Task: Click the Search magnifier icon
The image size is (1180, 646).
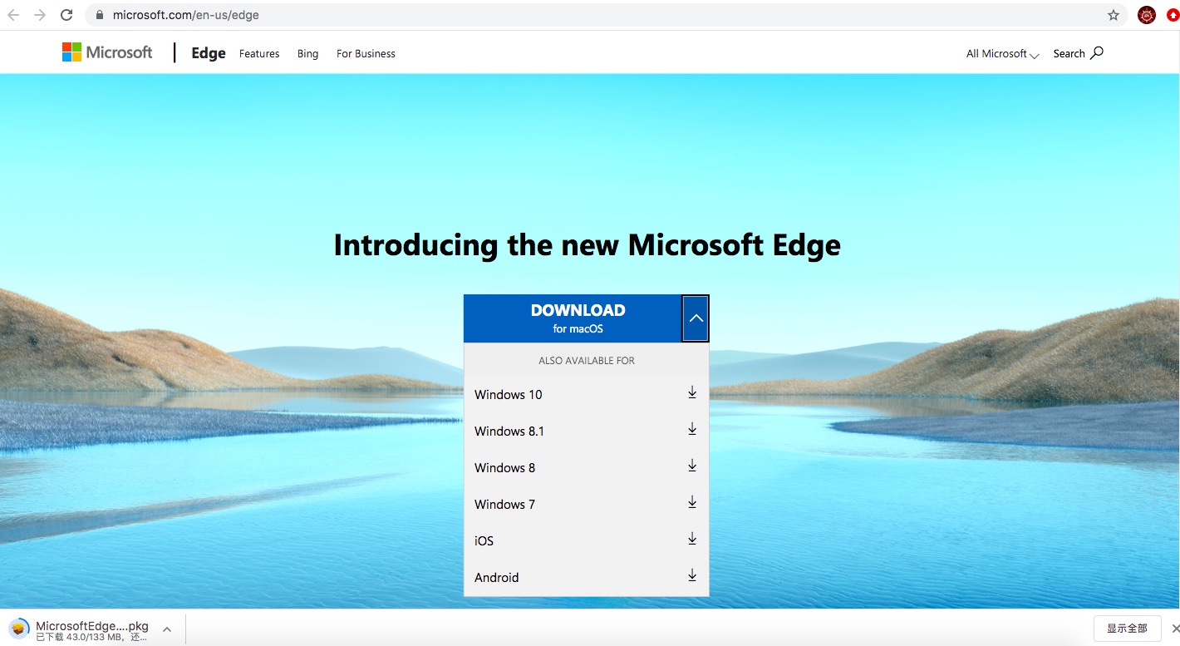Action: [1097, 52]
